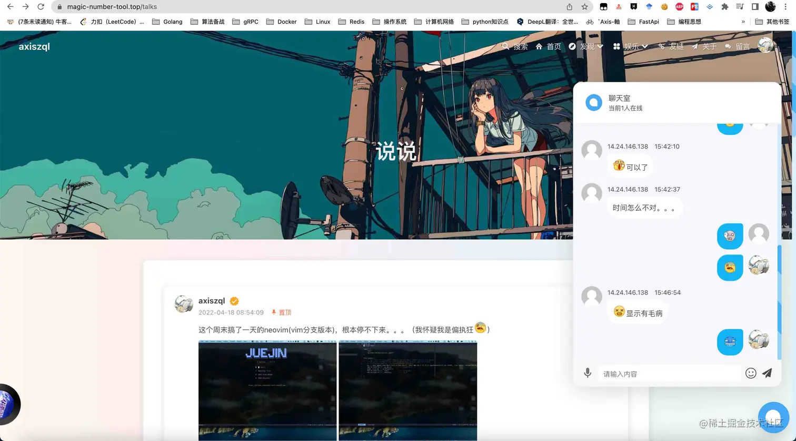Screen dimensions: 796x441
Task: Open the Extensions puzzle-piece menu
Action: (725, 7)
